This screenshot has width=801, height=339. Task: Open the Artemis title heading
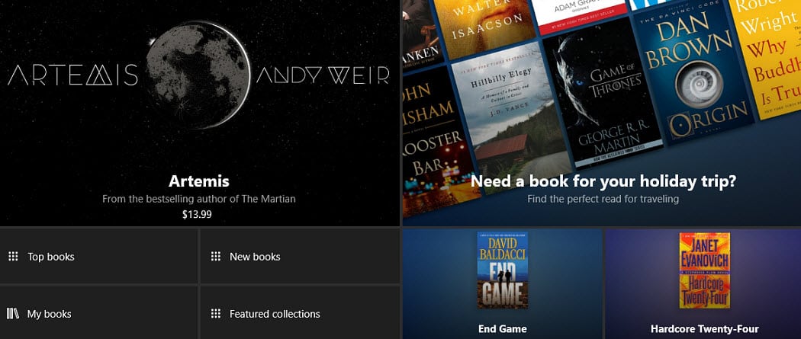(x=198, y=181)
